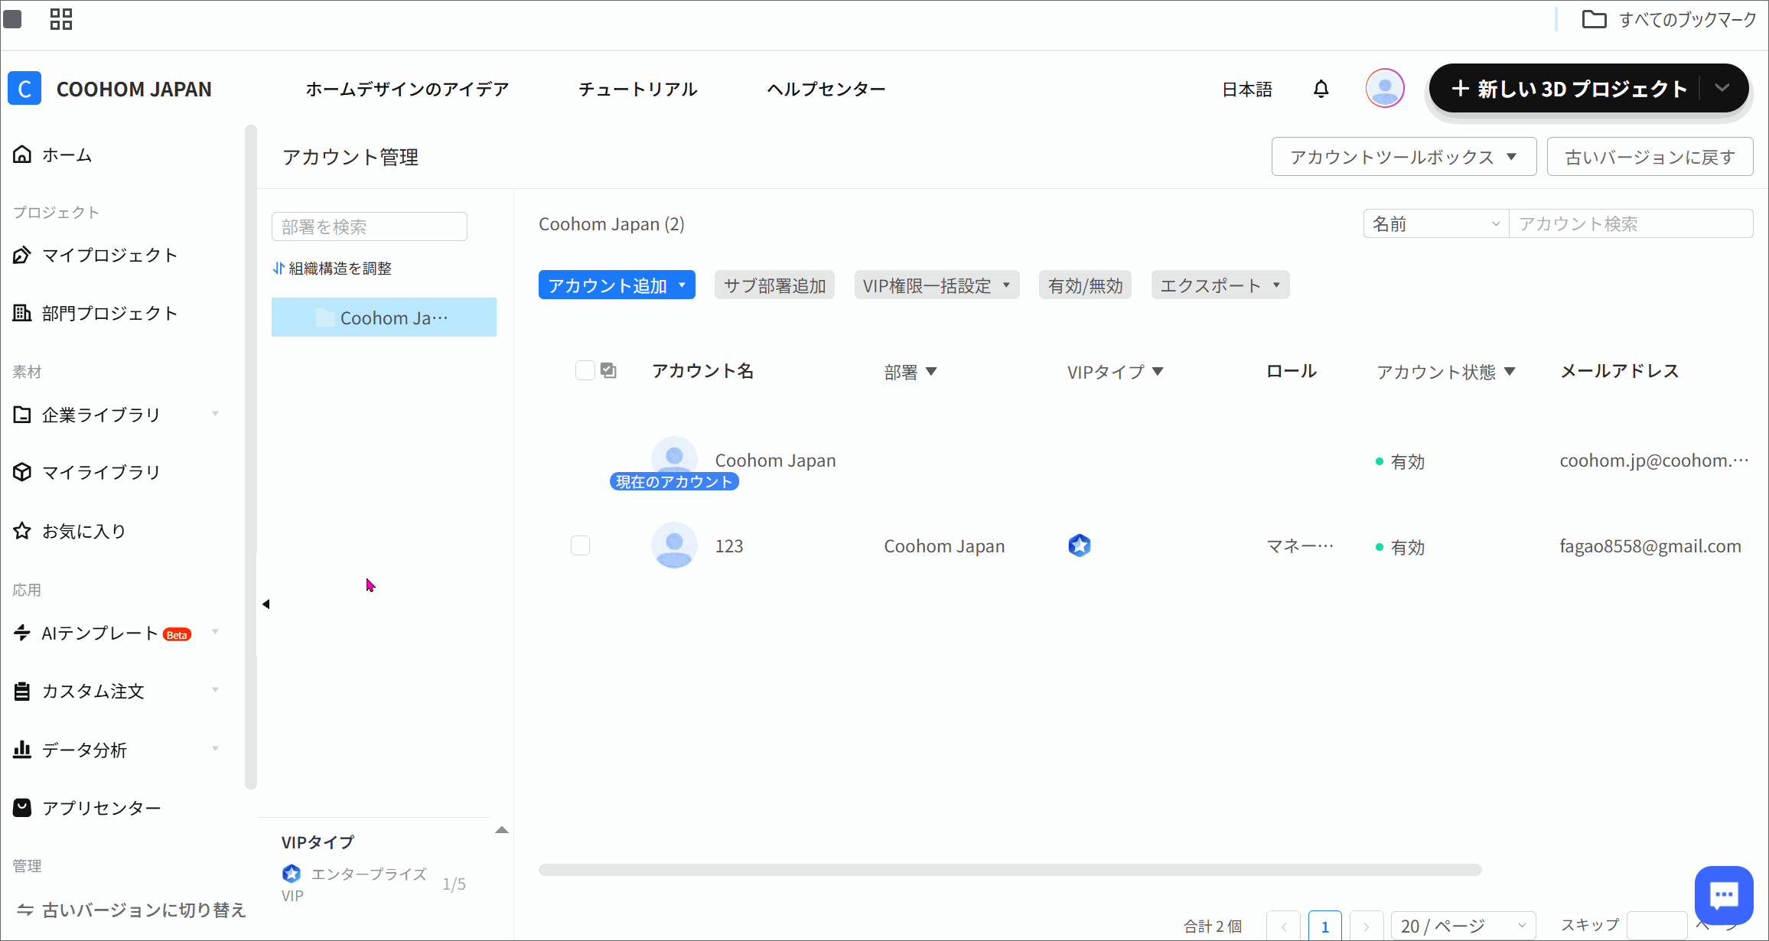The height and width of the screenshot is (941, 1769).
Task: Click the enterprise VIP badge in VIPタイプ panel
Action: click(292, 873)
